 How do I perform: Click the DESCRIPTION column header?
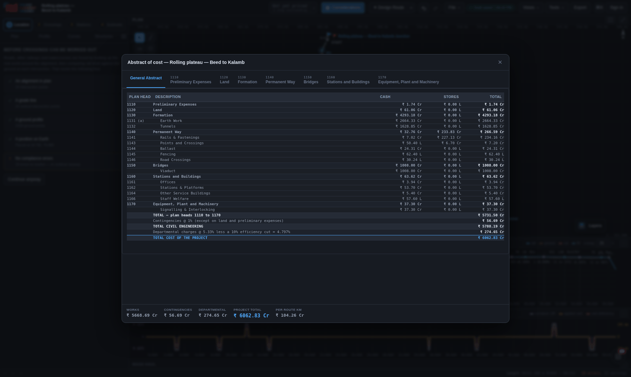(168, 97)
